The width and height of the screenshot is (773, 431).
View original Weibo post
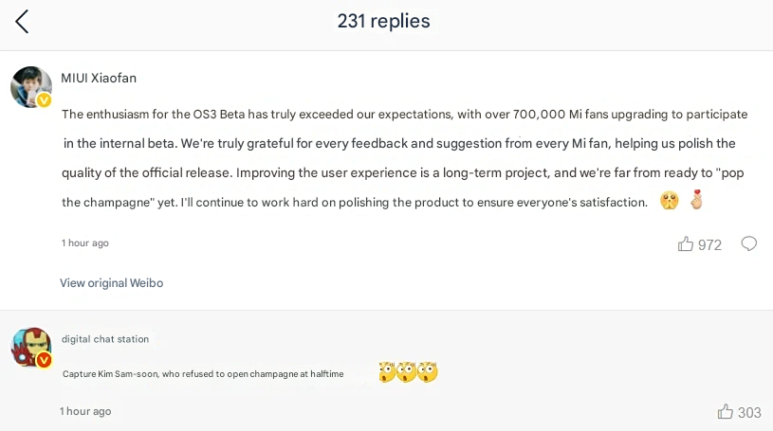point(111,283)
